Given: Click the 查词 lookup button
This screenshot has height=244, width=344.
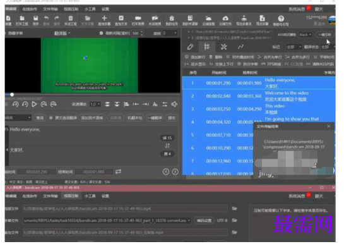Looking at the screenshot, I should pos(40,118).
